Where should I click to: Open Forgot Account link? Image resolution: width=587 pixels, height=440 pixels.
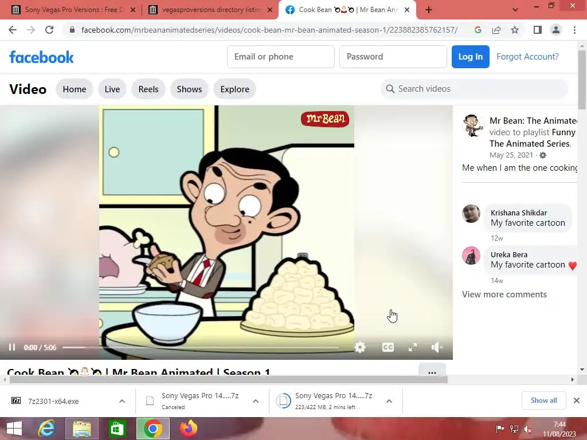click(x=527, y=57)
